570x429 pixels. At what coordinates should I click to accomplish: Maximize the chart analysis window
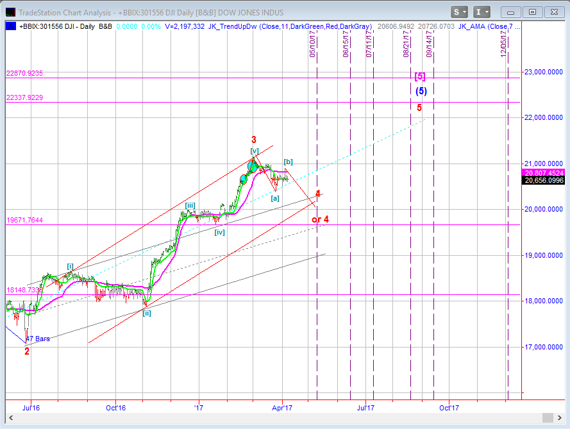(x=532, y=12)
